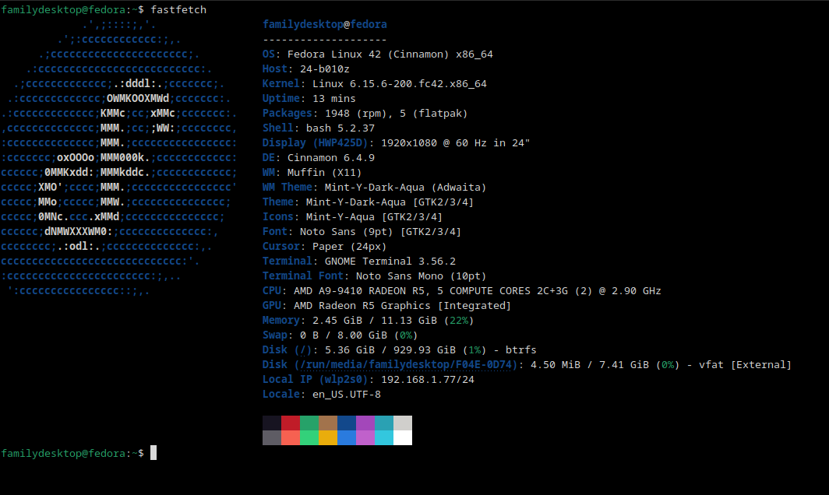The width and height of the screenshot is (829, 495).
Task: Click the CPU AMD A9-9410 line
Action: (461, 290)
